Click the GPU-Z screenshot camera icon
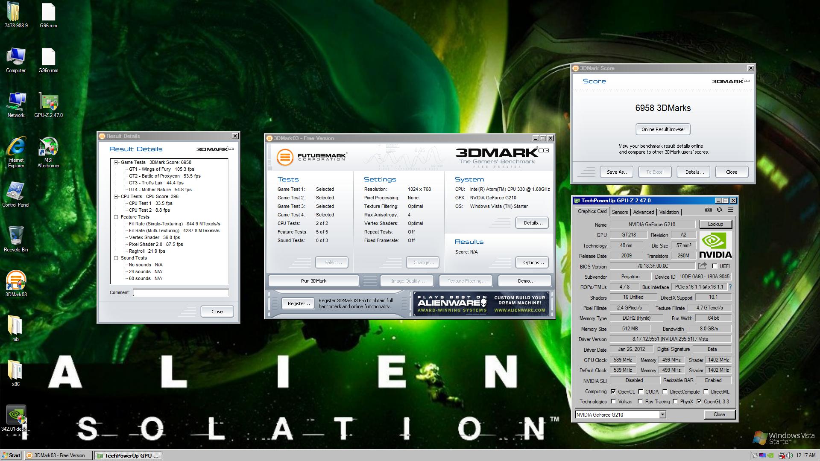 pyautogui.click(x=709, y=210)
